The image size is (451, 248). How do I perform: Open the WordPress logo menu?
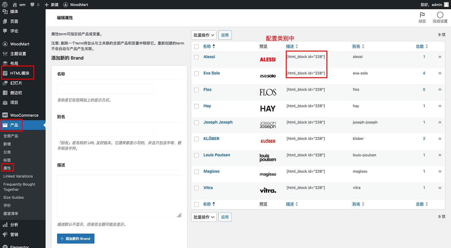coord(5,5)
